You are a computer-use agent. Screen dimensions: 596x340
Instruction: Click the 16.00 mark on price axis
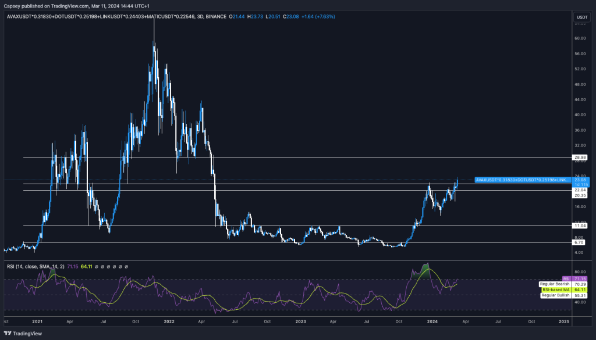(580, 207)
